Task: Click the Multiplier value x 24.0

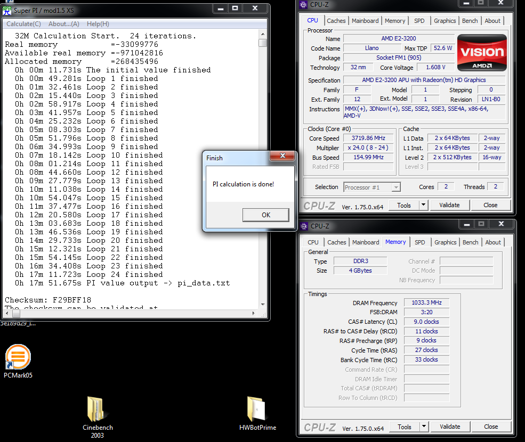Action: coord(368,148)
